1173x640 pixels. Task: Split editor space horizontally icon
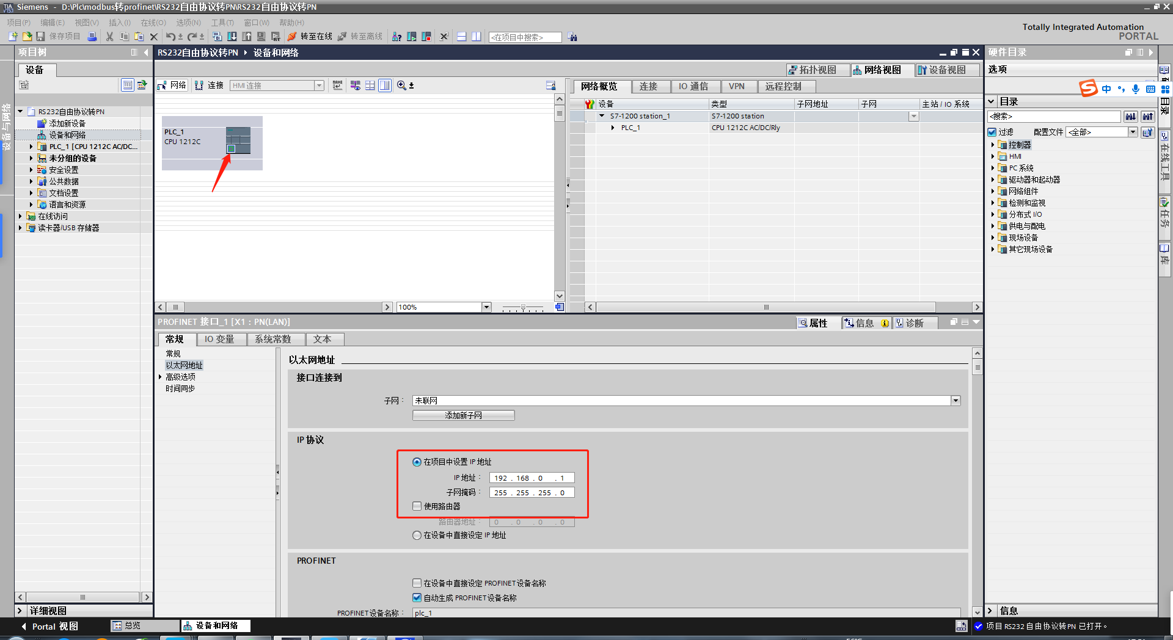tap(461, 37)
